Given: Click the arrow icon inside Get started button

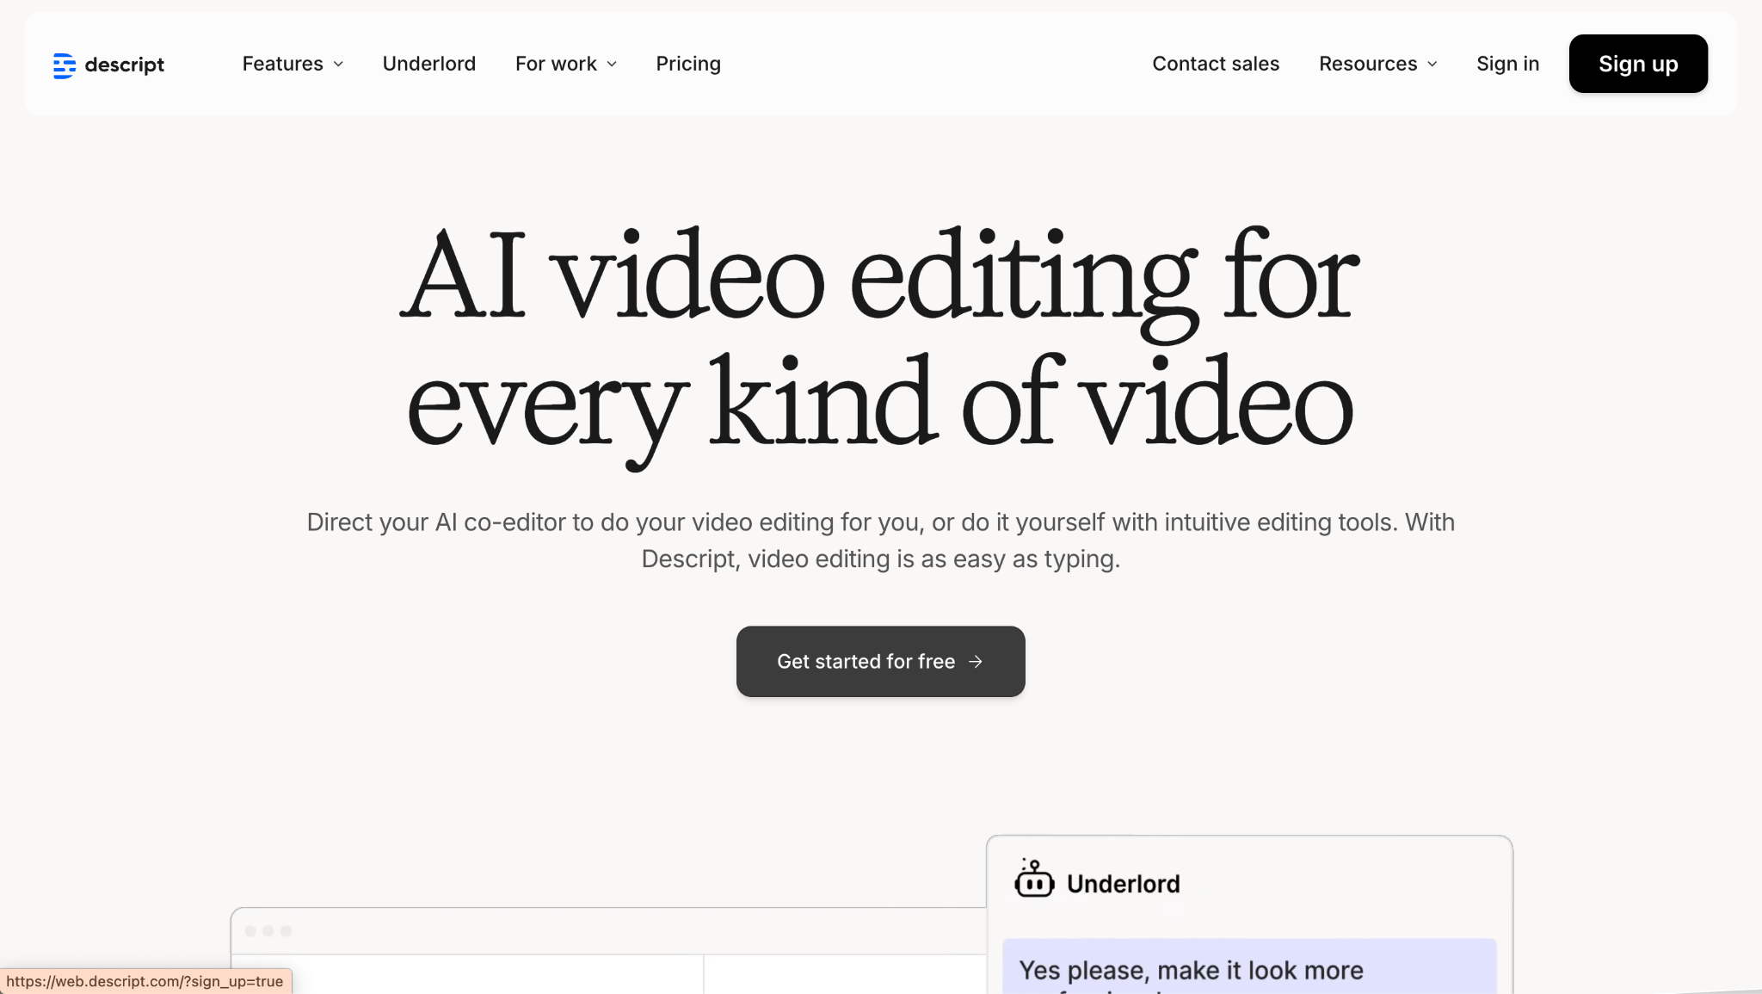Looking at the screenshot, I should [976, 662].
